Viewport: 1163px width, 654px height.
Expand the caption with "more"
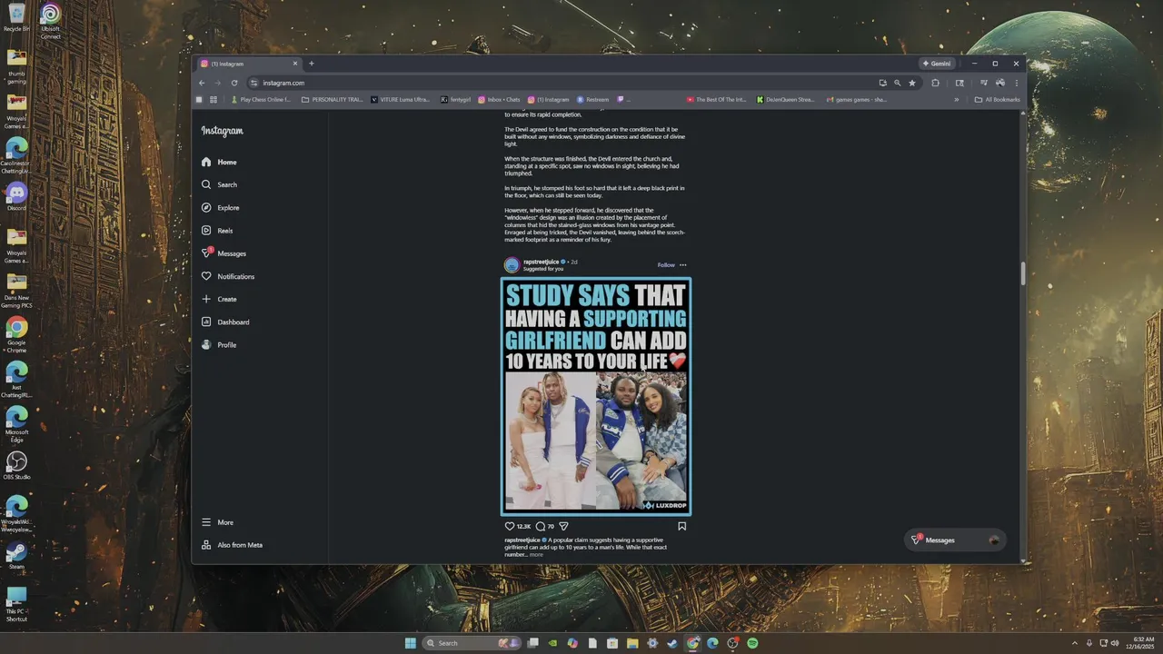(x=536, y=555)
